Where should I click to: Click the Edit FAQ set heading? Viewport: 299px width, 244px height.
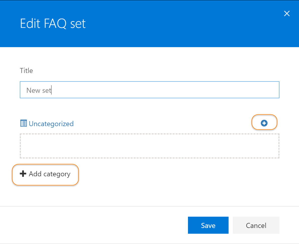click(53, 24)
